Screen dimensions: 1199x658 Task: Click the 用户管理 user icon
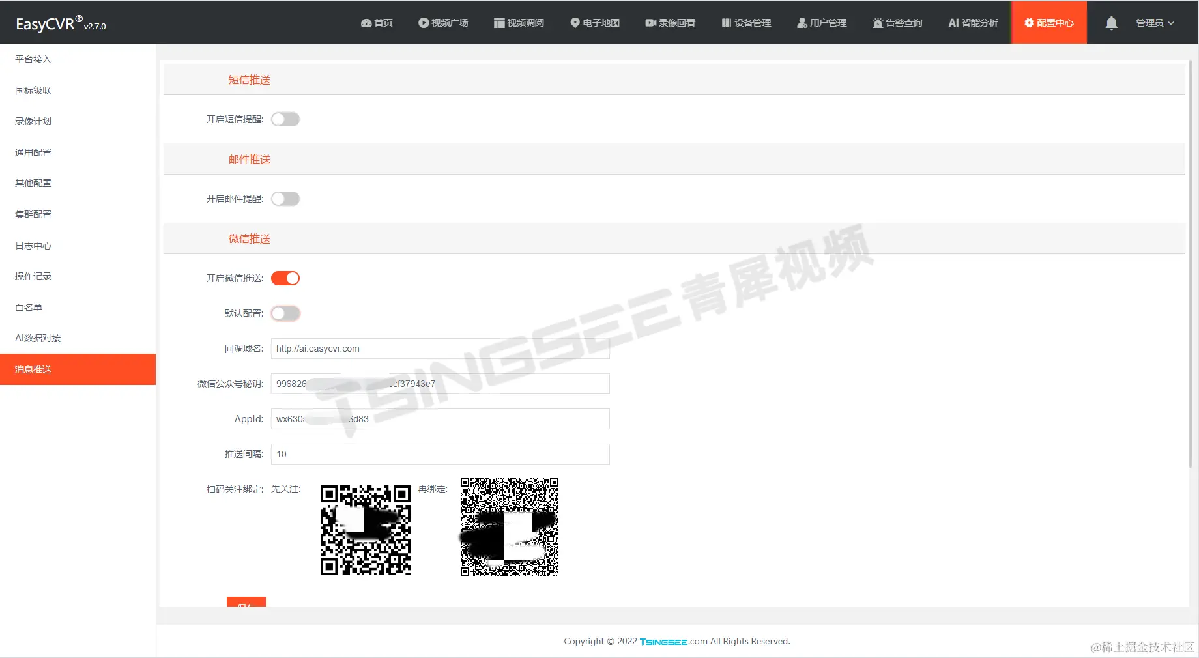(x=802, y=23)
